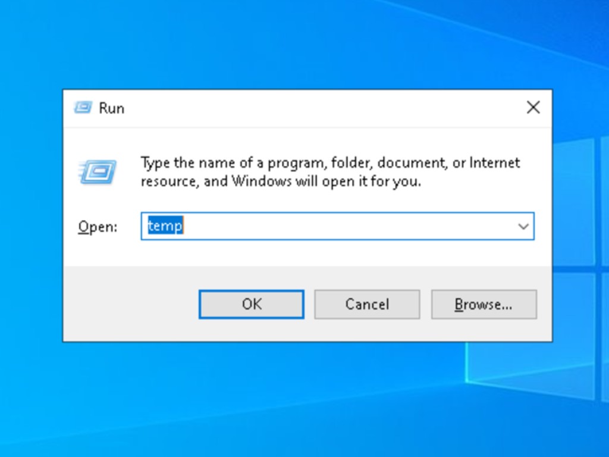609x457 pixels.
Task: Click the Run icon in the title bar
Action: point(83,107)
